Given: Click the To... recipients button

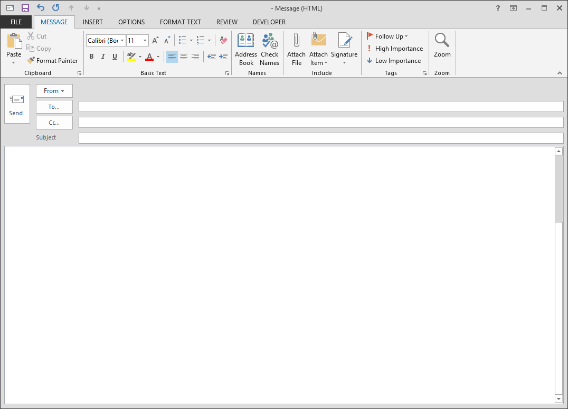Looking at the screenshot, I should [54, 107].
